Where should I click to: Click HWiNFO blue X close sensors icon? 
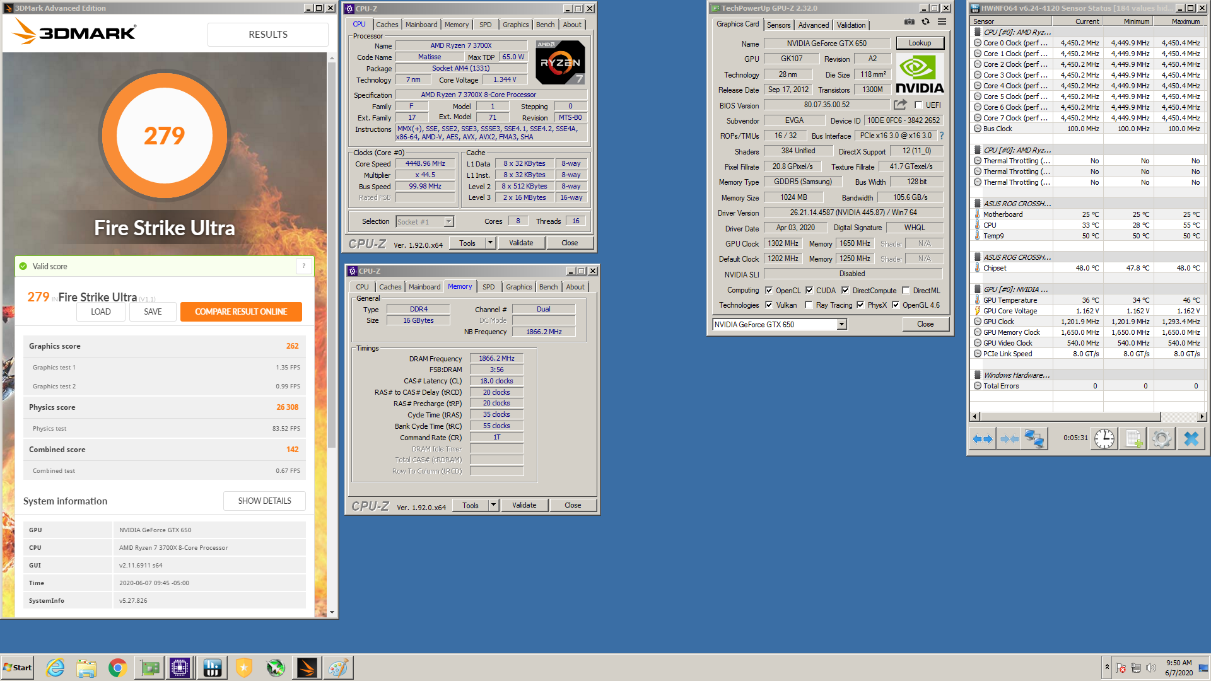click(1191, 439)
